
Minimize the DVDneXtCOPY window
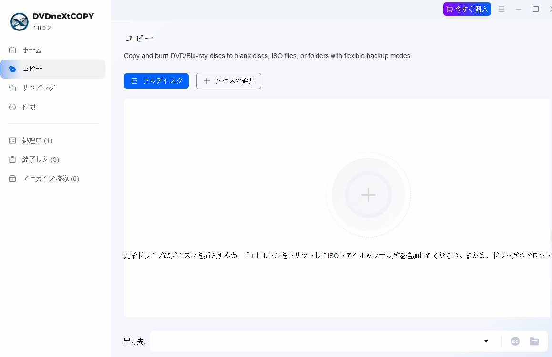519,9
